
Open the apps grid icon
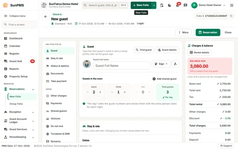click(x=232, y=5)
